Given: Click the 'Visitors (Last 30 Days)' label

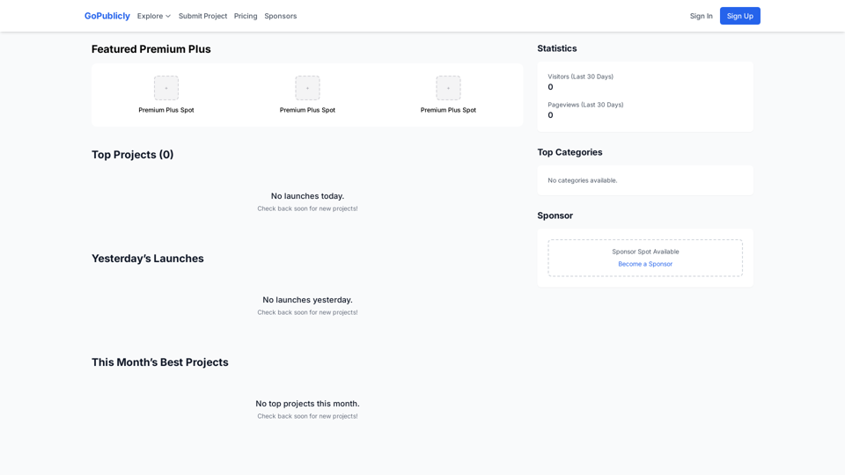Looking at the screenshot, I should [580, 77].
